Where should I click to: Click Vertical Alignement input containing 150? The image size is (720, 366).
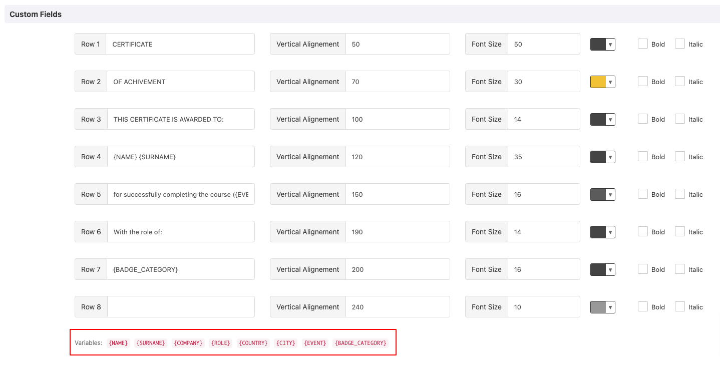click(398, 194)
